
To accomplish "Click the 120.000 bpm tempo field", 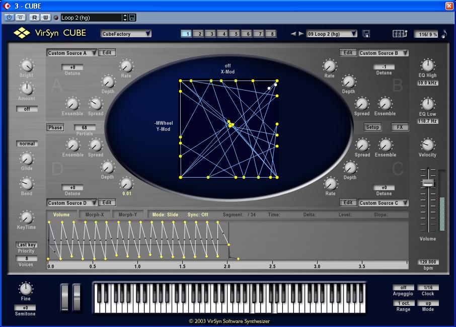I will pyautogui.click(x=428, y=262).
